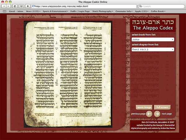Click the 'next page' text label

click(166, 114)
